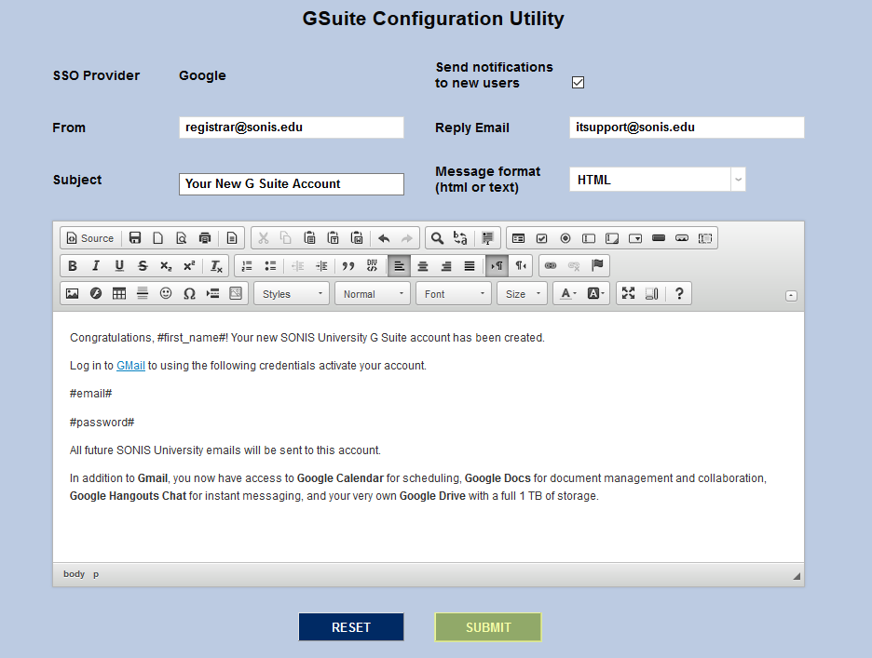Open the Font dropdown

coord(455,294)
